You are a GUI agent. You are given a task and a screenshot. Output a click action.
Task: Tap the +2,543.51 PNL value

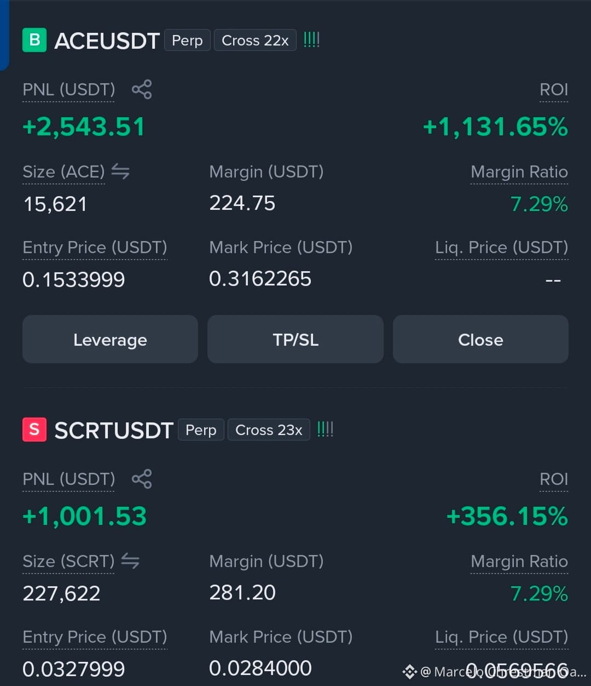(84, 127)
